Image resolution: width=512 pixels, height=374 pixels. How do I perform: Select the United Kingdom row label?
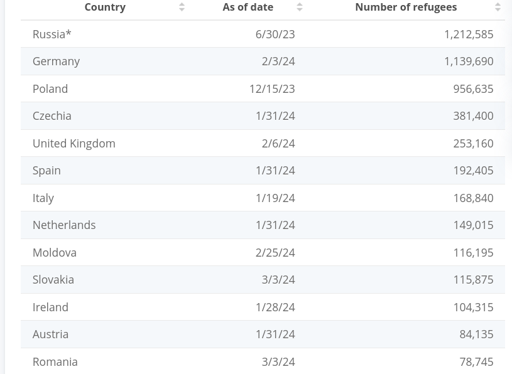(74, 143)
